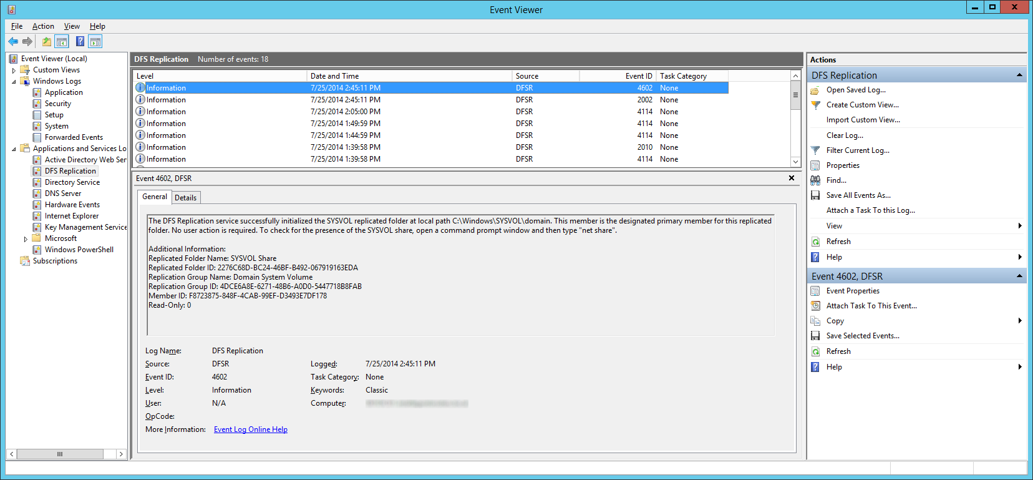This screenshot has width=1033, height=480.
Task: Click Help icon under Event 4602 section
Action: coord(815,367)
